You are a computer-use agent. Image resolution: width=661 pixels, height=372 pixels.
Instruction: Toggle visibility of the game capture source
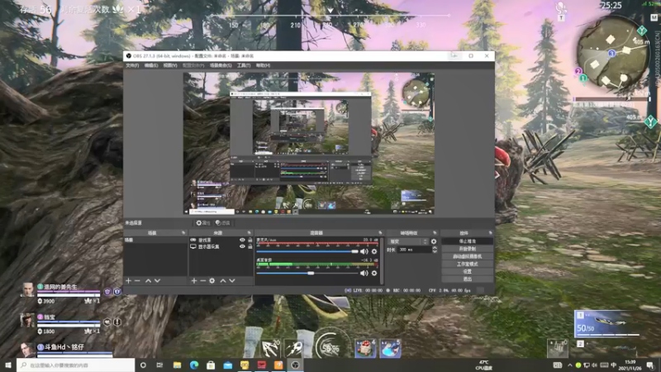pos(242,240)
